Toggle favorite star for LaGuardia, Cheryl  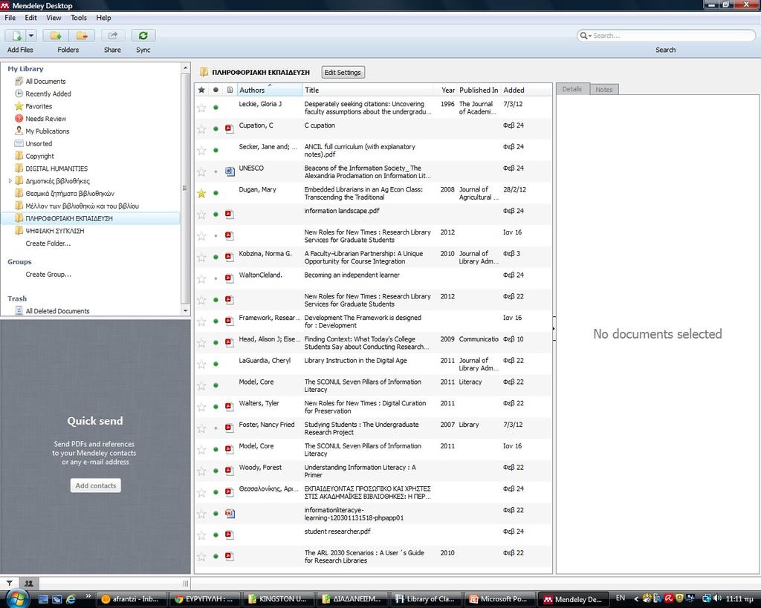tap(201, 364)
